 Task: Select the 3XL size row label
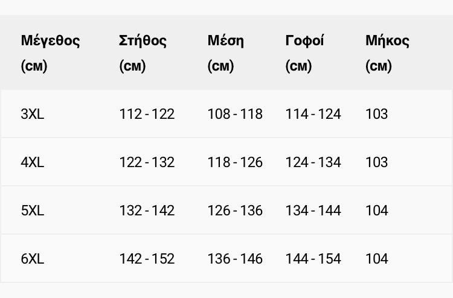coord(33,114)
